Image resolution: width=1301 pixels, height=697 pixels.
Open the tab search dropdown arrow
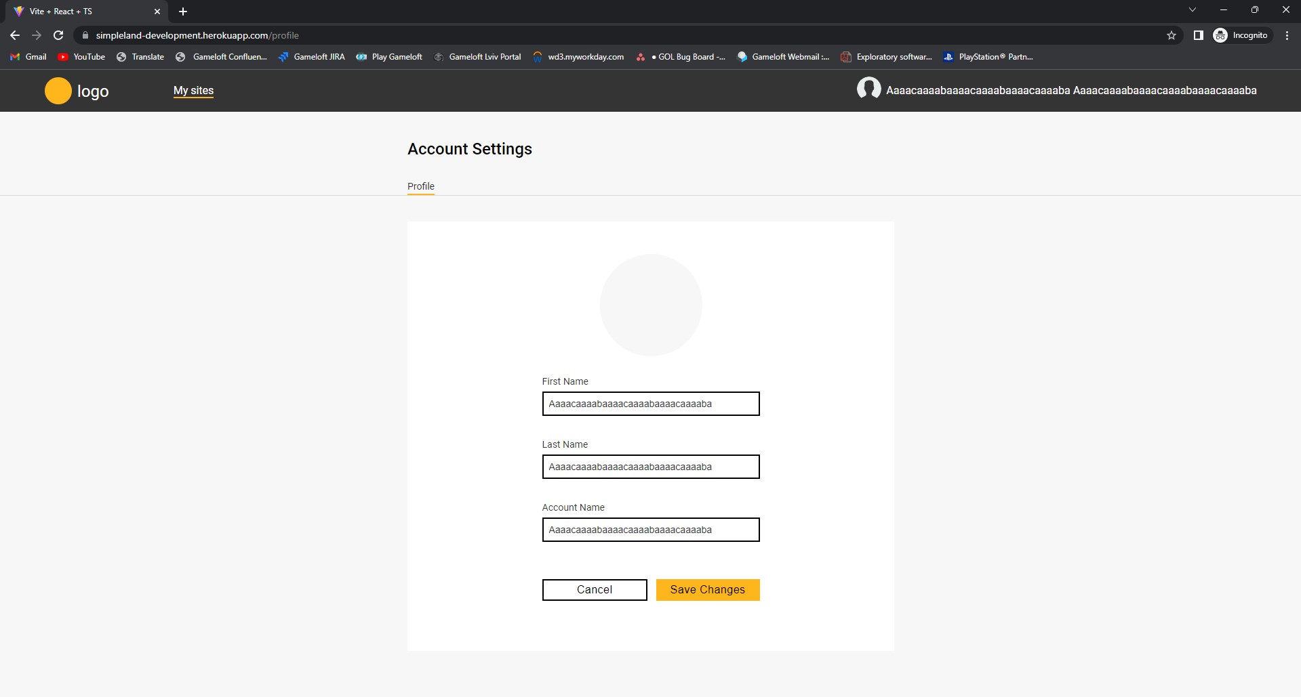pos(1192,9)
